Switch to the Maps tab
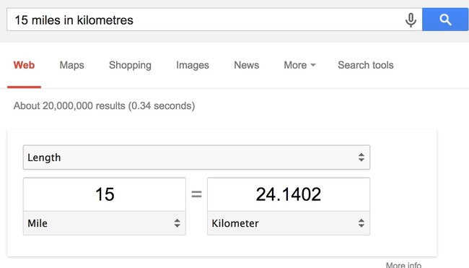469x268 pixels. [71, 65]
